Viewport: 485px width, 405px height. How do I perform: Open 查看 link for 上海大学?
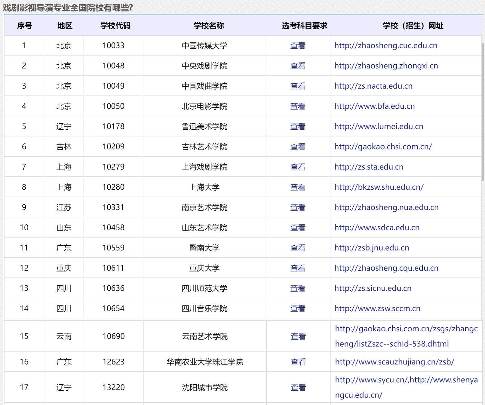298,187
